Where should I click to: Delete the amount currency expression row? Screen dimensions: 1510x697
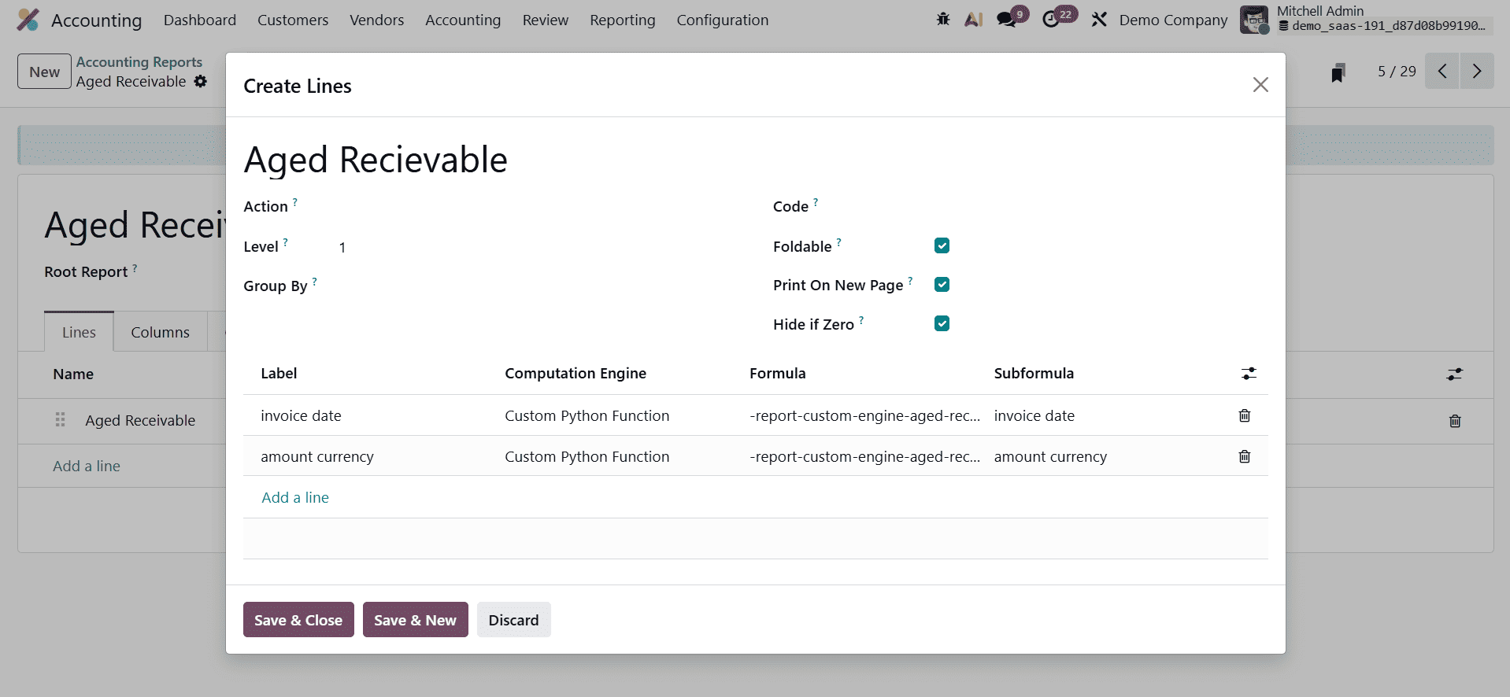point(1244,456)
